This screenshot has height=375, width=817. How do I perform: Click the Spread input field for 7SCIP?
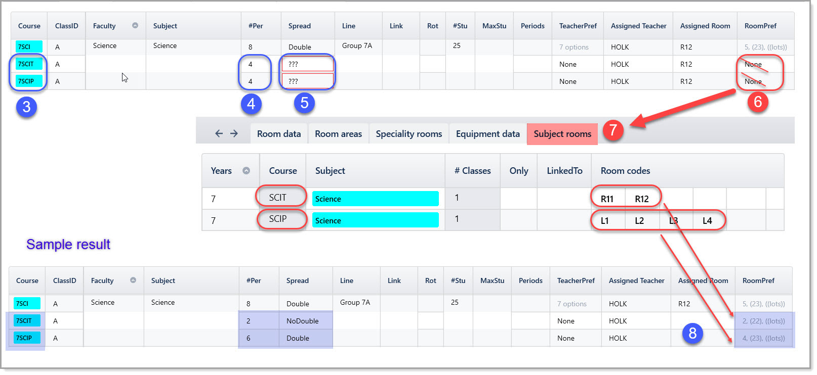click(308, 81)
